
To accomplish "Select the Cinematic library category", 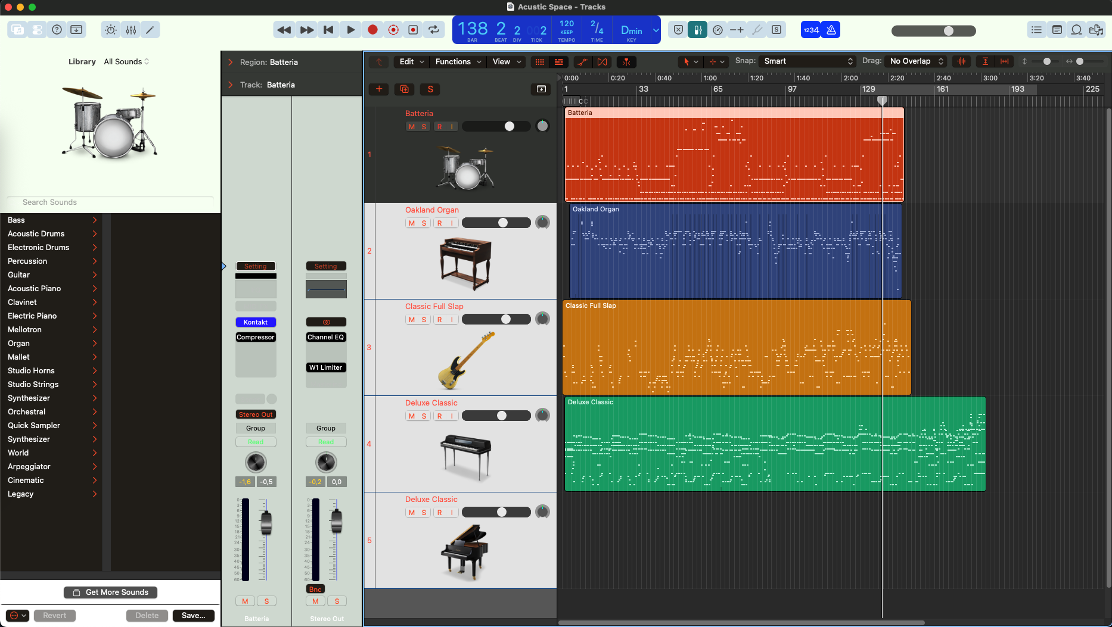I will click(52, 481).
